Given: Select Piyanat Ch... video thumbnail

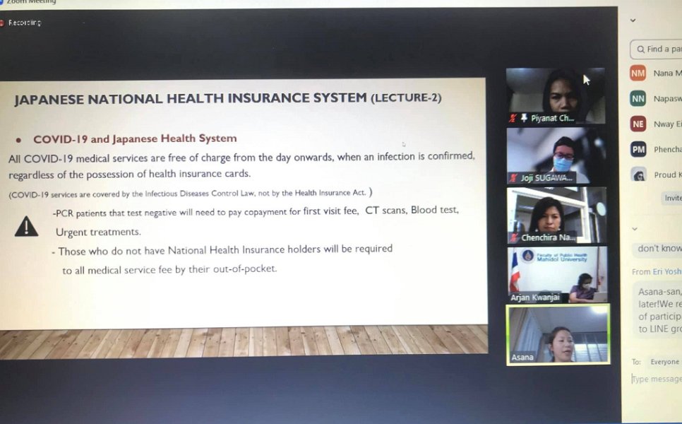Looking at the screenshot, I should [556, 96].
